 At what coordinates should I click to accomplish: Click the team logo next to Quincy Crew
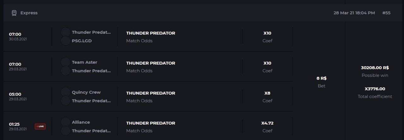point(66,92)
